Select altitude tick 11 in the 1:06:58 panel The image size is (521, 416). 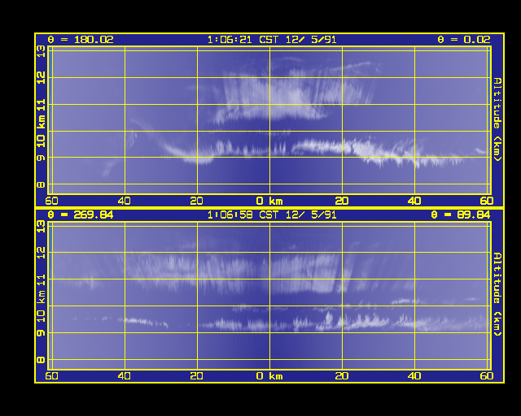(x=41, y=279)
